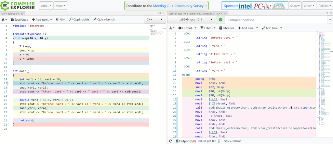333x144 pixels.
Task: Click the recompile refresh icon
Action: [x=171, y=141]
